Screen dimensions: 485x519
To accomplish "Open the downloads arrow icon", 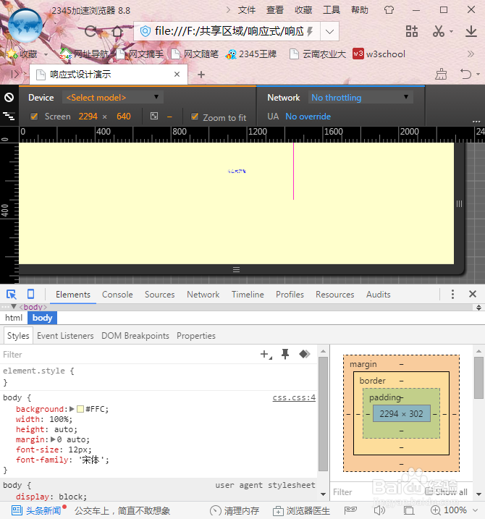I will coord(471,31).
